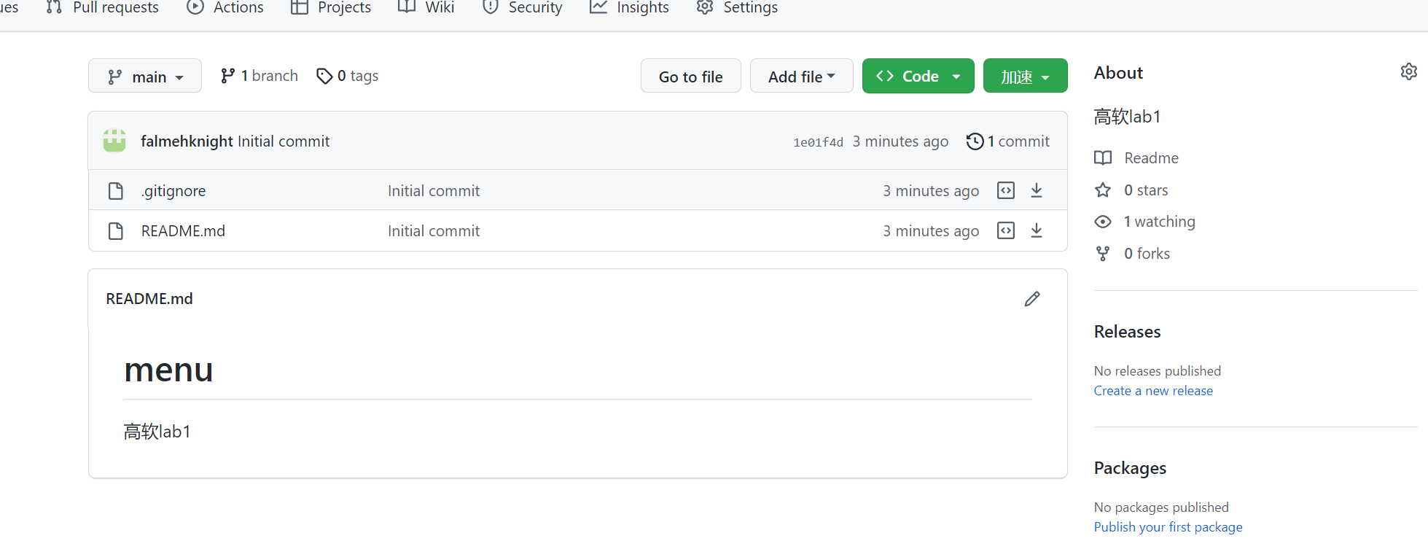Click the About settings gear icon
This screenshot has width=1428, height=541.
click(1408, 71)
